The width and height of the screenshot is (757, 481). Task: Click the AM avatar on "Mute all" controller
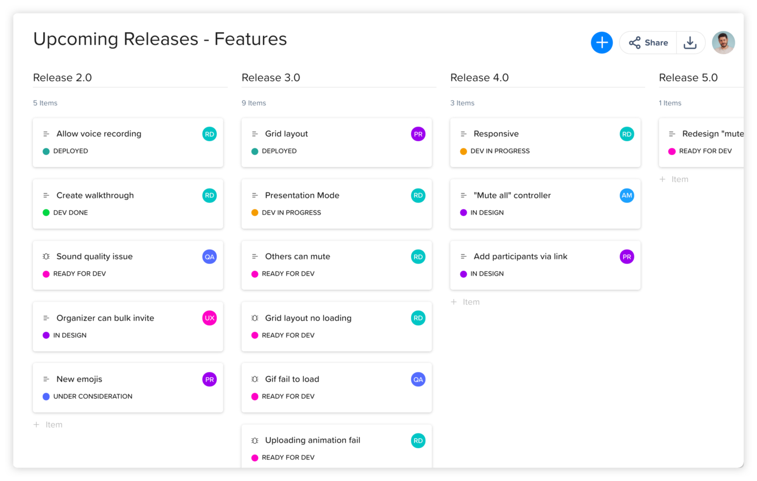627,196
